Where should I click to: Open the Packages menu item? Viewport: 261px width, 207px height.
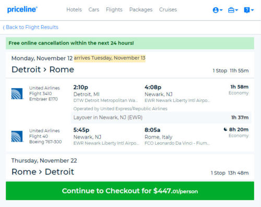pyautogui.click(x=141, y=9)
